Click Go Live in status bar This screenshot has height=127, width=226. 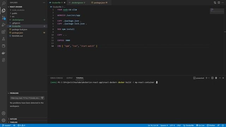coord(200,126)
